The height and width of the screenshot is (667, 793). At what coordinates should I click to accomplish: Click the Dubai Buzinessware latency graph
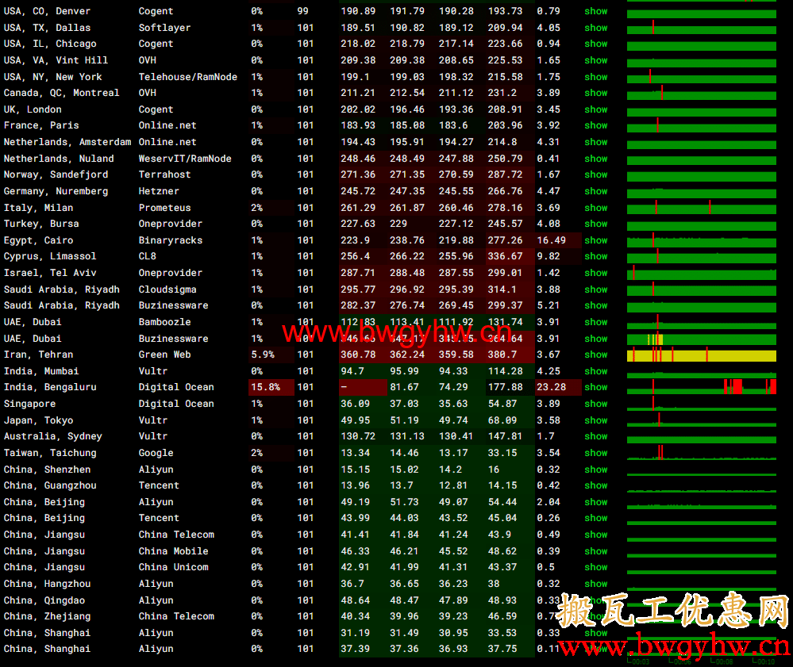point(702,339)
